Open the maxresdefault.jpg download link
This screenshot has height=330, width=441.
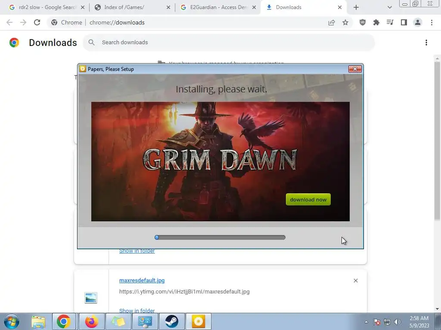point(142,280)
